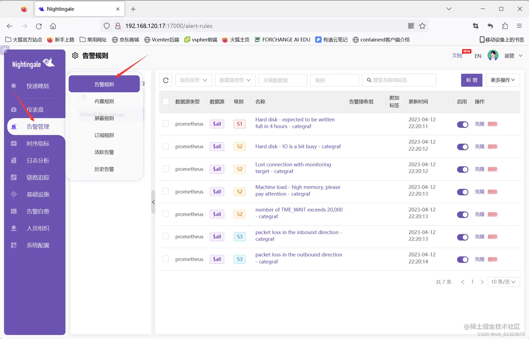This screenshot has width=529, height=339.
Task: Open Firefox extensions puzzle icon
Action: (x=505, y=26)
